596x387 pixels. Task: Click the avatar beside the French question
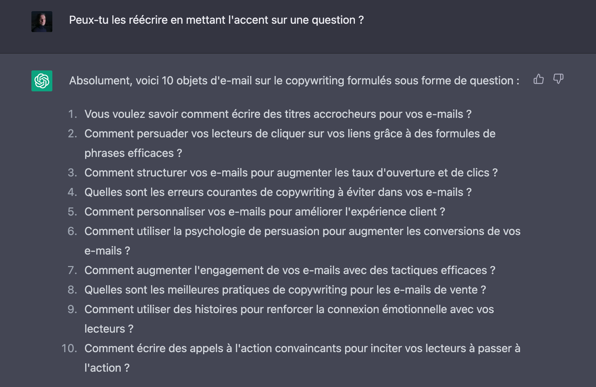42,21
